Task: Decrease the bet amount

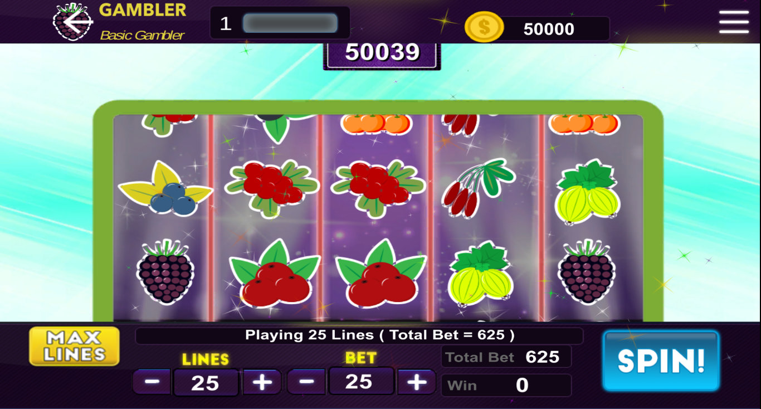Action: (306, 382)
